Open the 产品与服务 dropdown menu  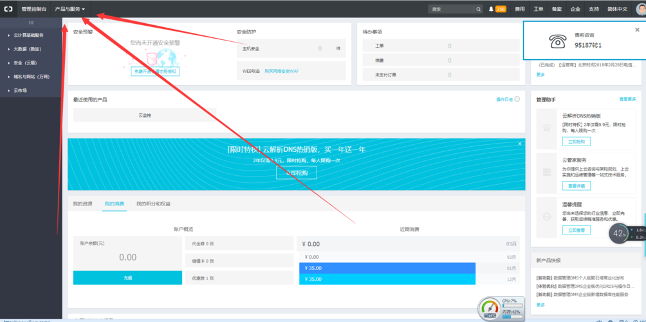[70, 8]
